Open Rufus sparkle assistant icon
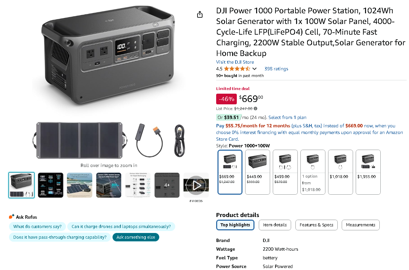The height and width of the screenshot is (270, 409). click(x=12, y=217)
